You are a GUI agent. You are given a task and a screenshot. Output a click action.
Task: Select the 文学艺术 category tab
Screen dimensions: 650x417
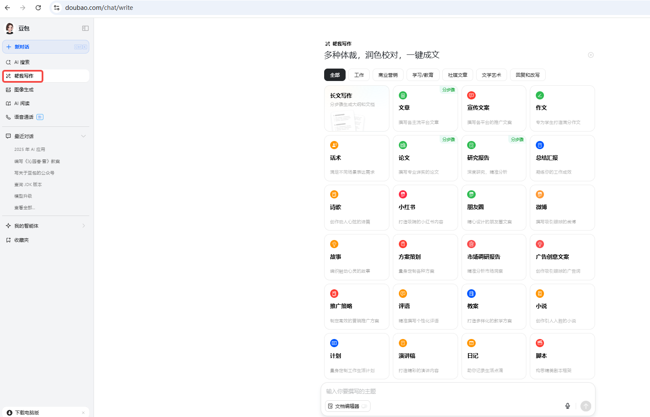click(x=492, y=75)
